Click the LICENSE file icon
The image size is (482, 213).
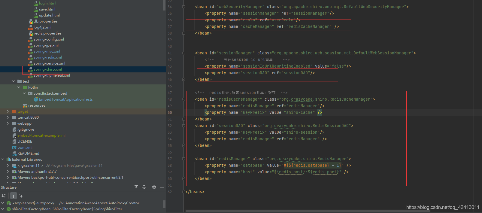14,141
